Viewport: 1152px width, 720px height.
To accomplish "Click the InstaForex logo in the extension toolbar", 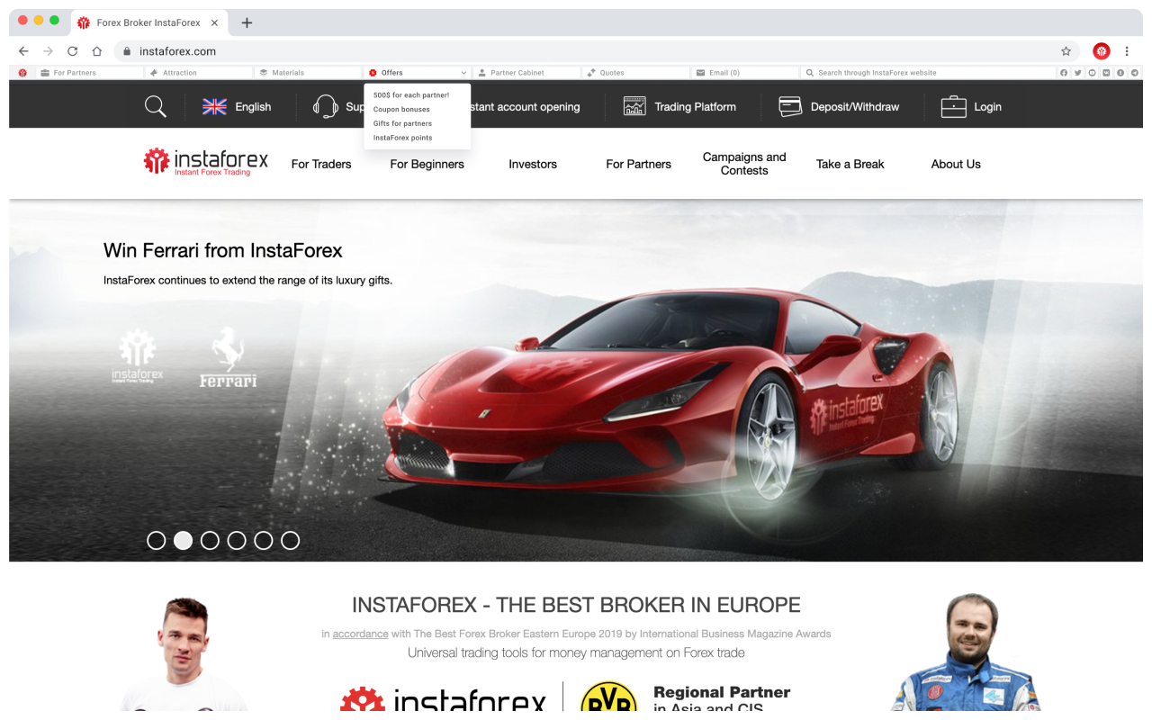I will point(22,73).
